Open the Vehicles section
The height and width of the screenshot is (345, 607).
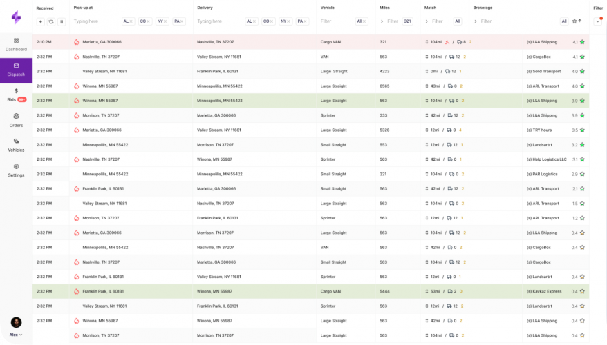click(x=16, y=146)
